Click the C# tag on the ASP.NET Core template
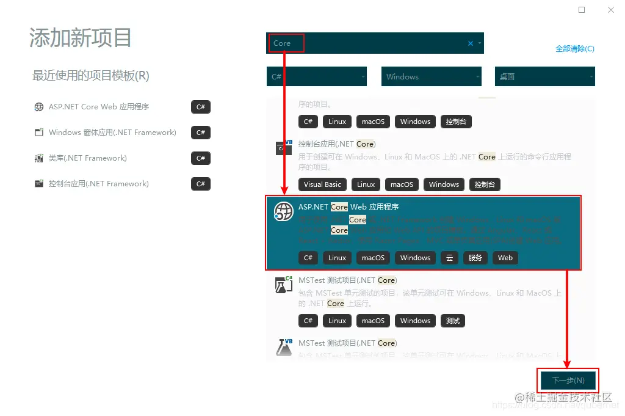The width and height of the screenshot is (625, 416). [308, 258]
